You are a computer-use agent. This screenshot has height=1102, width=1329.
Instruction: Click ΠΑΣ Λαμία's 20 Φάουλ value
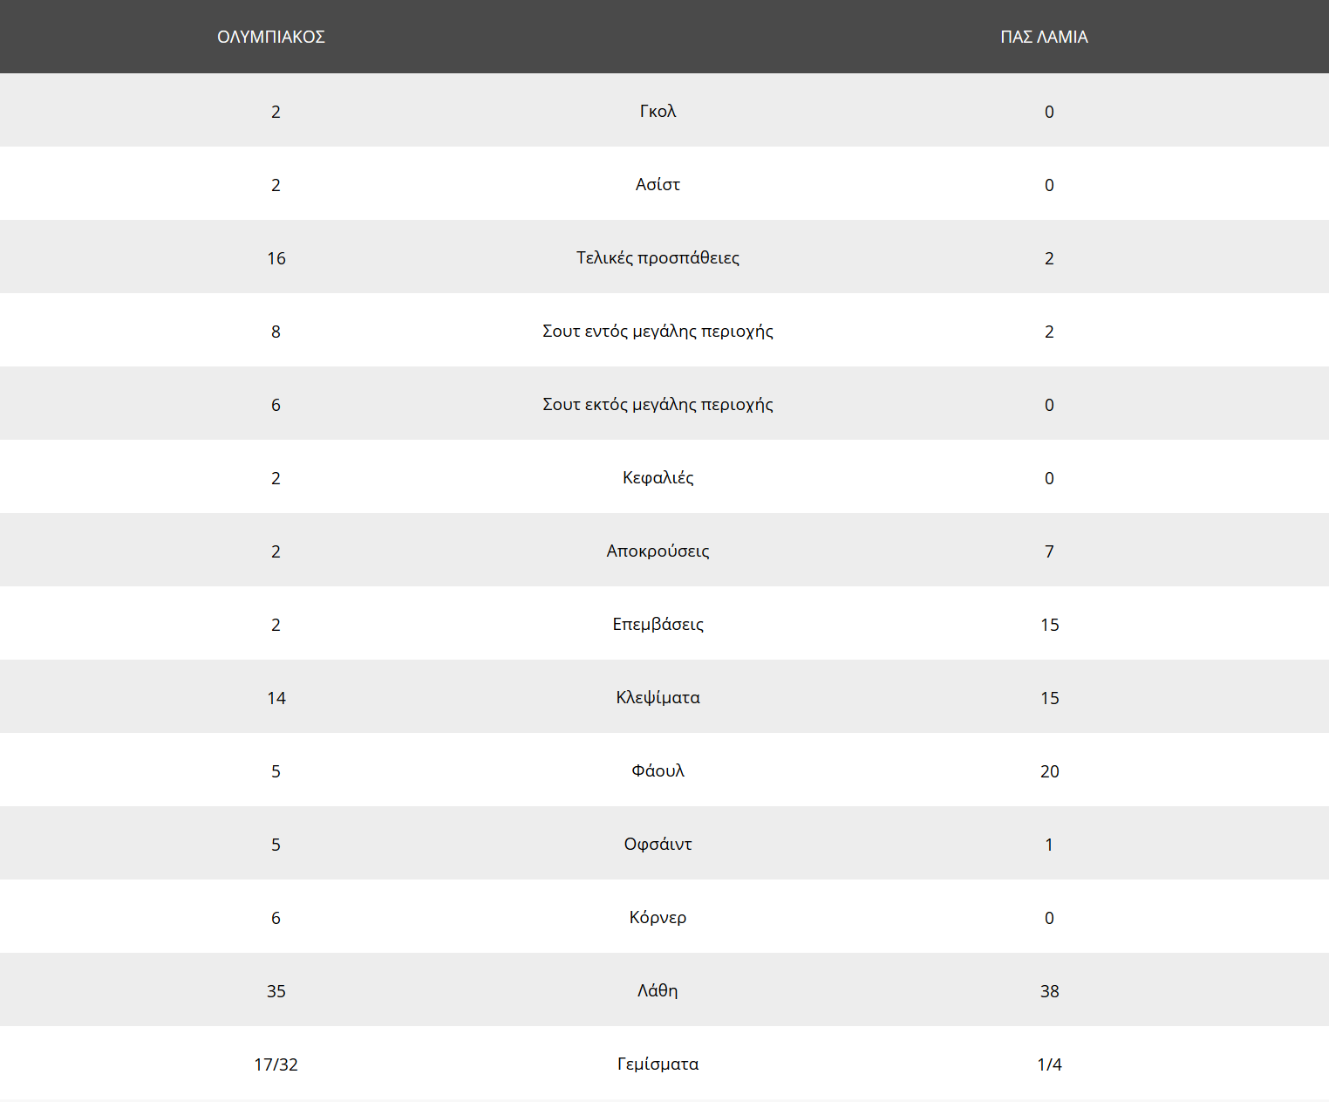(1049, 771)
